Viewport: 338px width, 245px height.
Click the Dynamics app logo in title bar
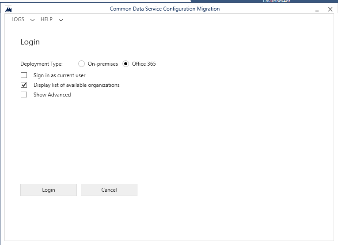click(8, 9)
